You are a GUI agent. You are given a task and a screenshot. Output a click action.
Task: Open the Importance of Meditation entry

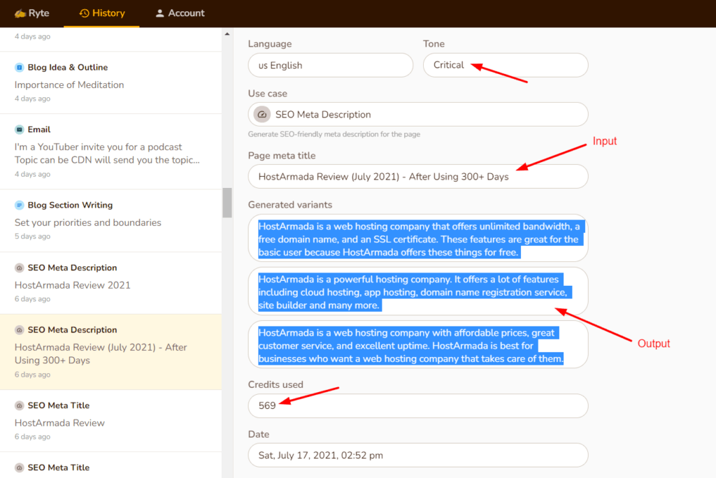point(69,84)
